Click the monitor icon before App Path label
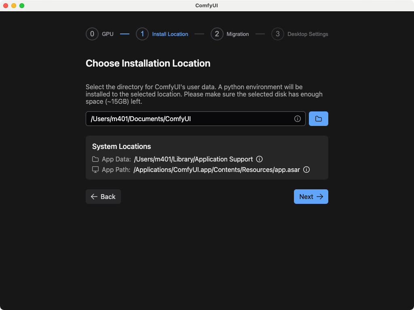The width and height of the screenshot is (414, 310). click(x=95, y=170)
